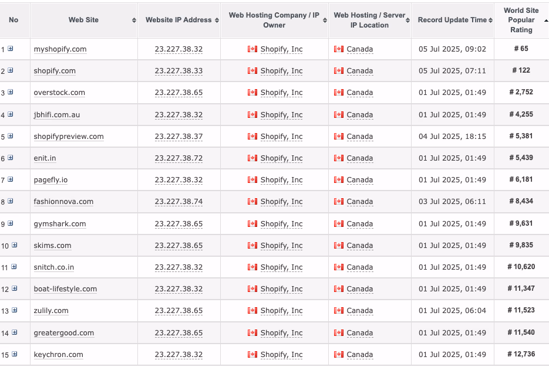
Task: Click hosting flag icon in overstock.com row
Action: (x=252, y=92)
